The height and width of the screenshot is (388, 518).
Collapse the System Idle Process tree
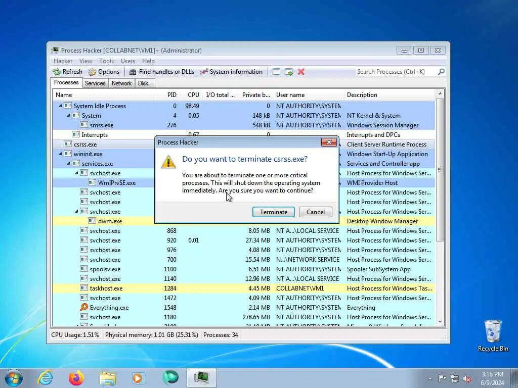point(60,106)
